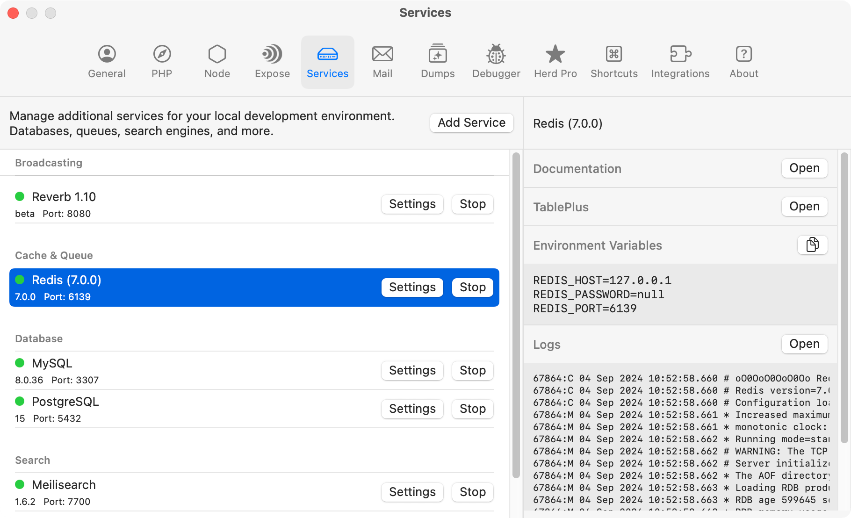
Task: Open Redis in TablePlus
Action: 804,206
